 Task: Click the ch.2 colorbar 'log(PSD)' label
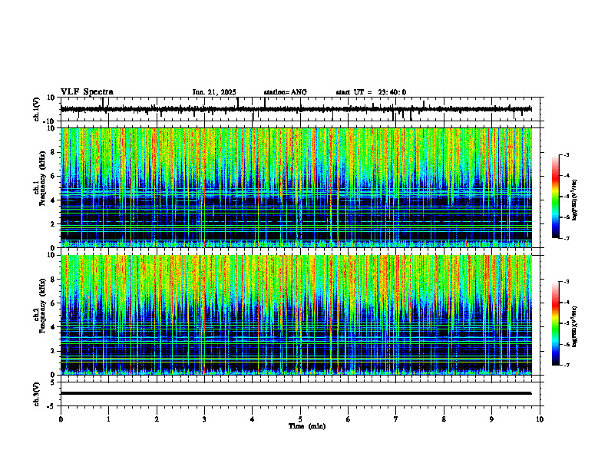click(575, 326)
